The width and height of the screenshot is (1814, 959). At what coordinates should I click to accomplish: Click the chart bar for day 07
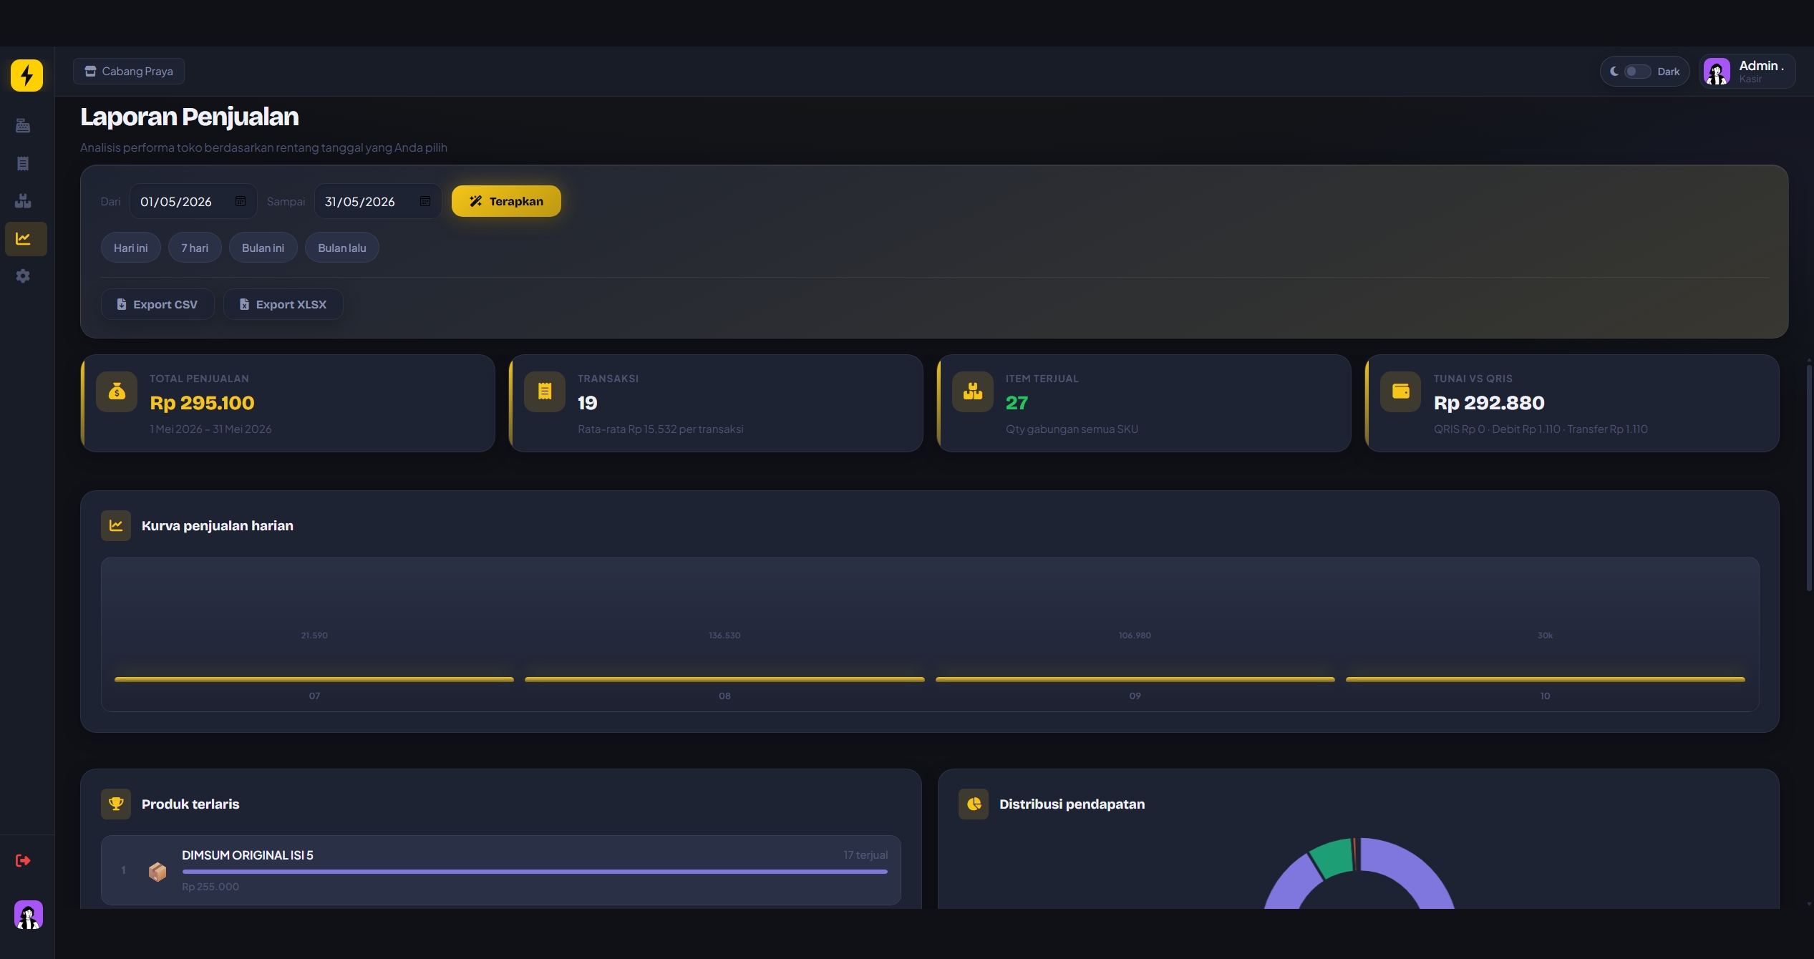(314, 679)
